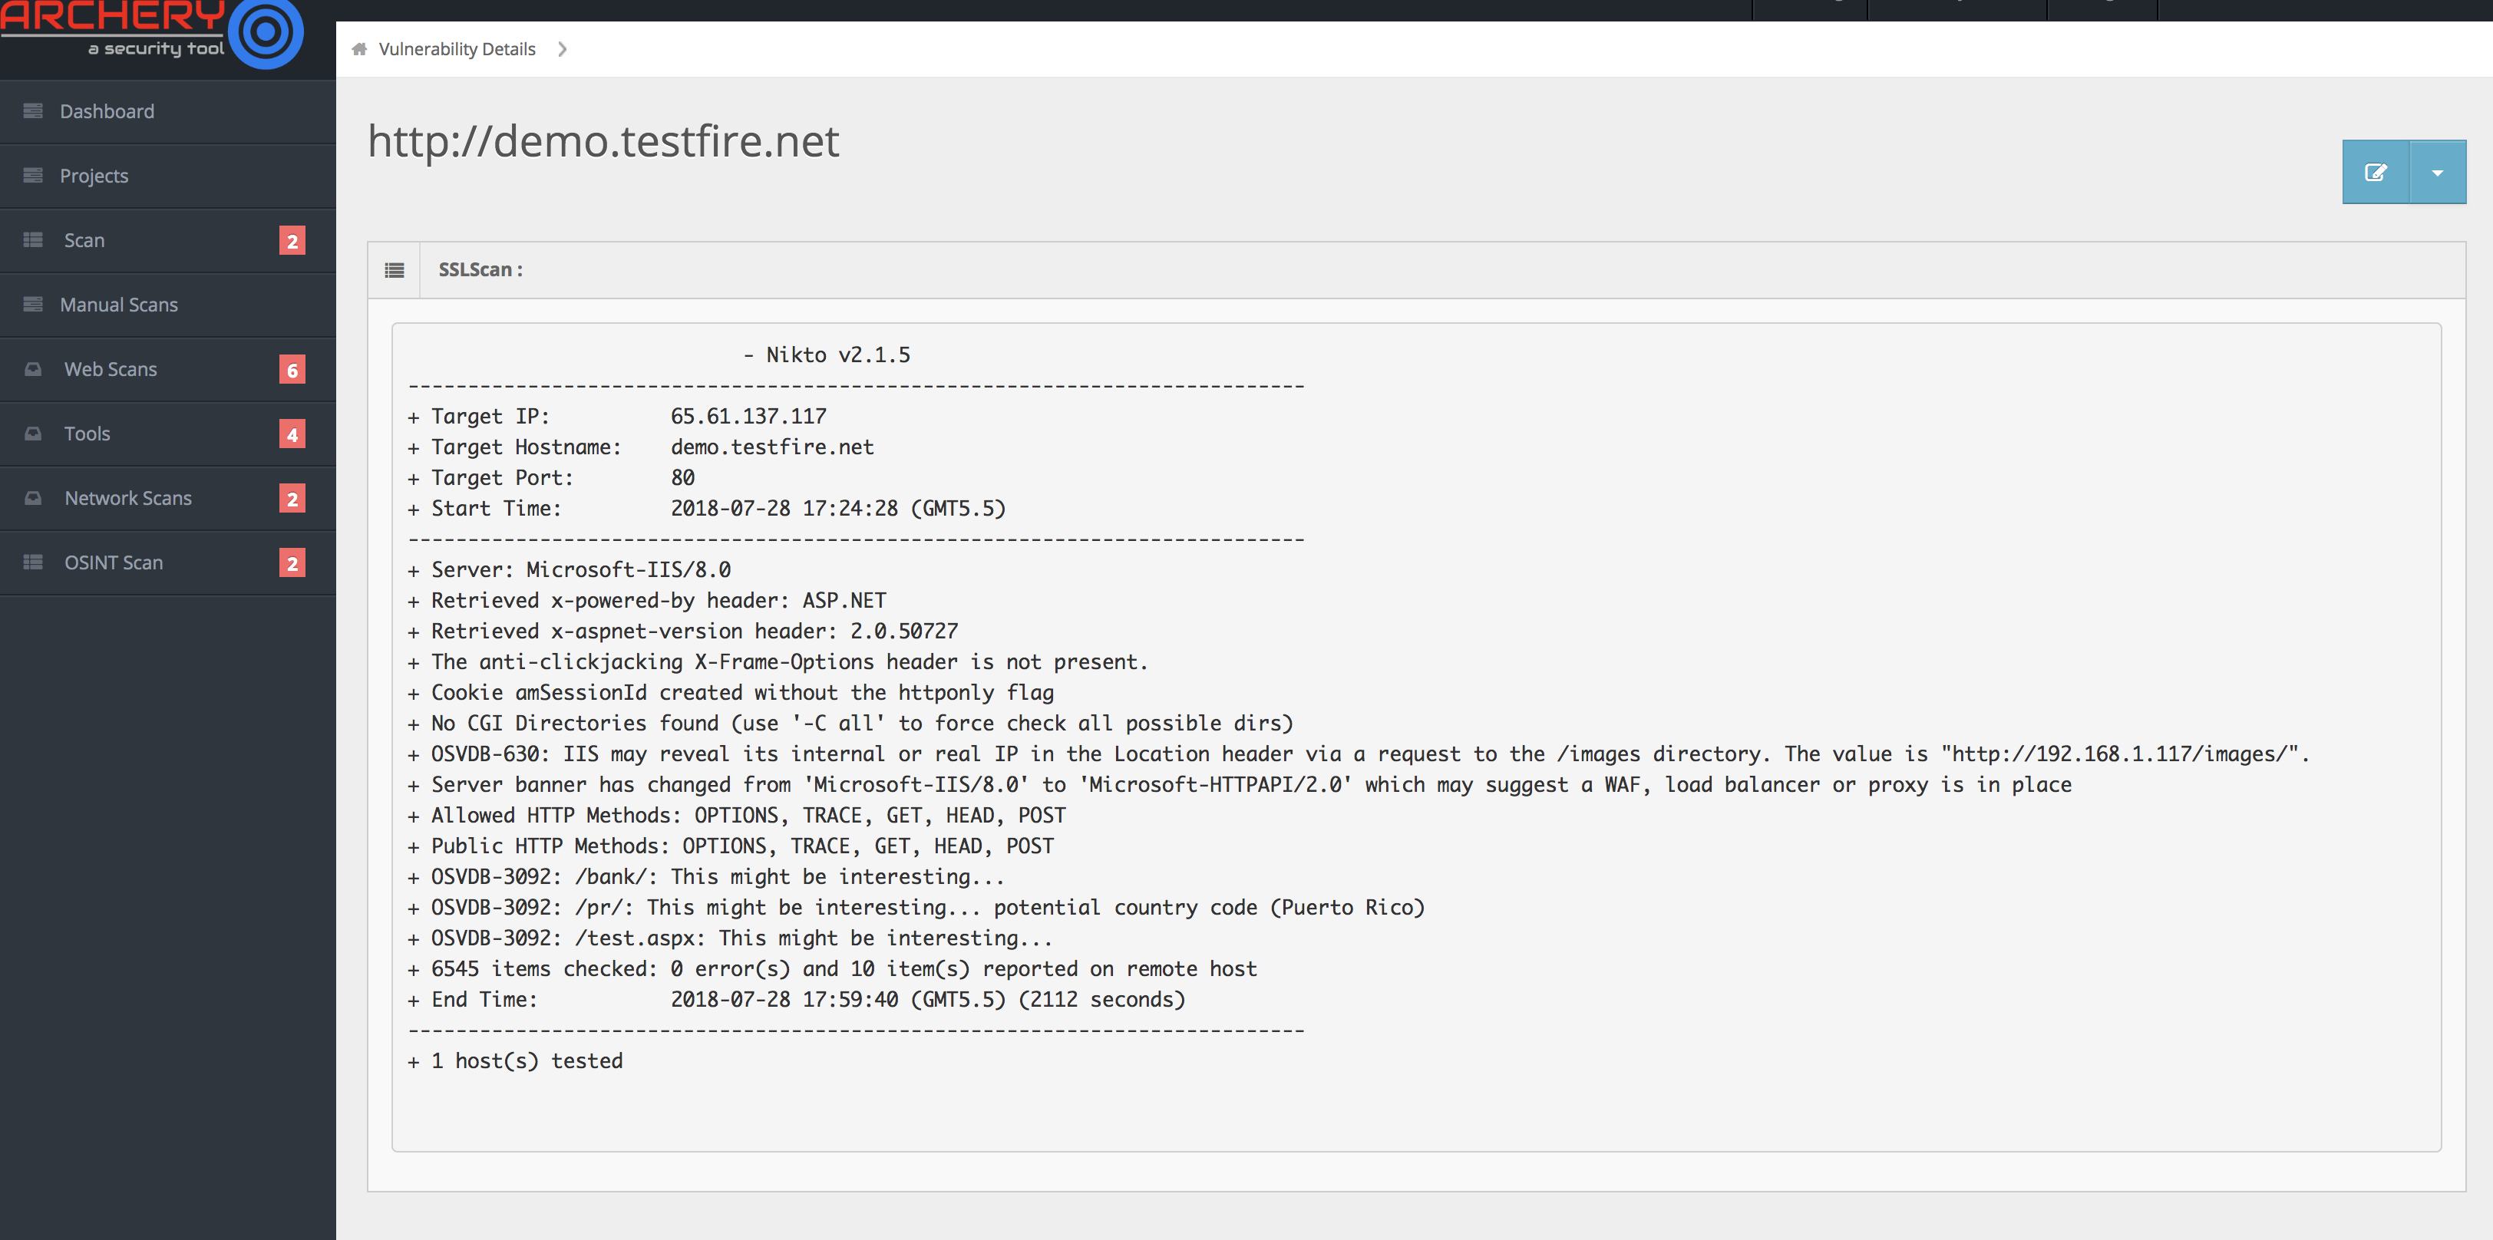Viewport: 2493px width, 1240px height.
Task: Click the Web Scans inbox icon
Action: click(33, 370)
